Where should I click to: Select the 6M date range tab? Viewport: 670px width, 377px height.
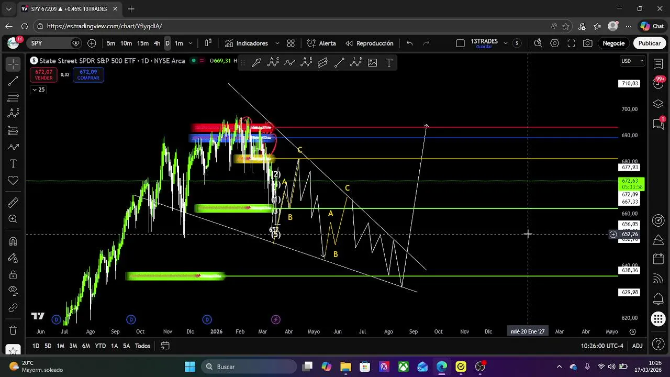86,346
